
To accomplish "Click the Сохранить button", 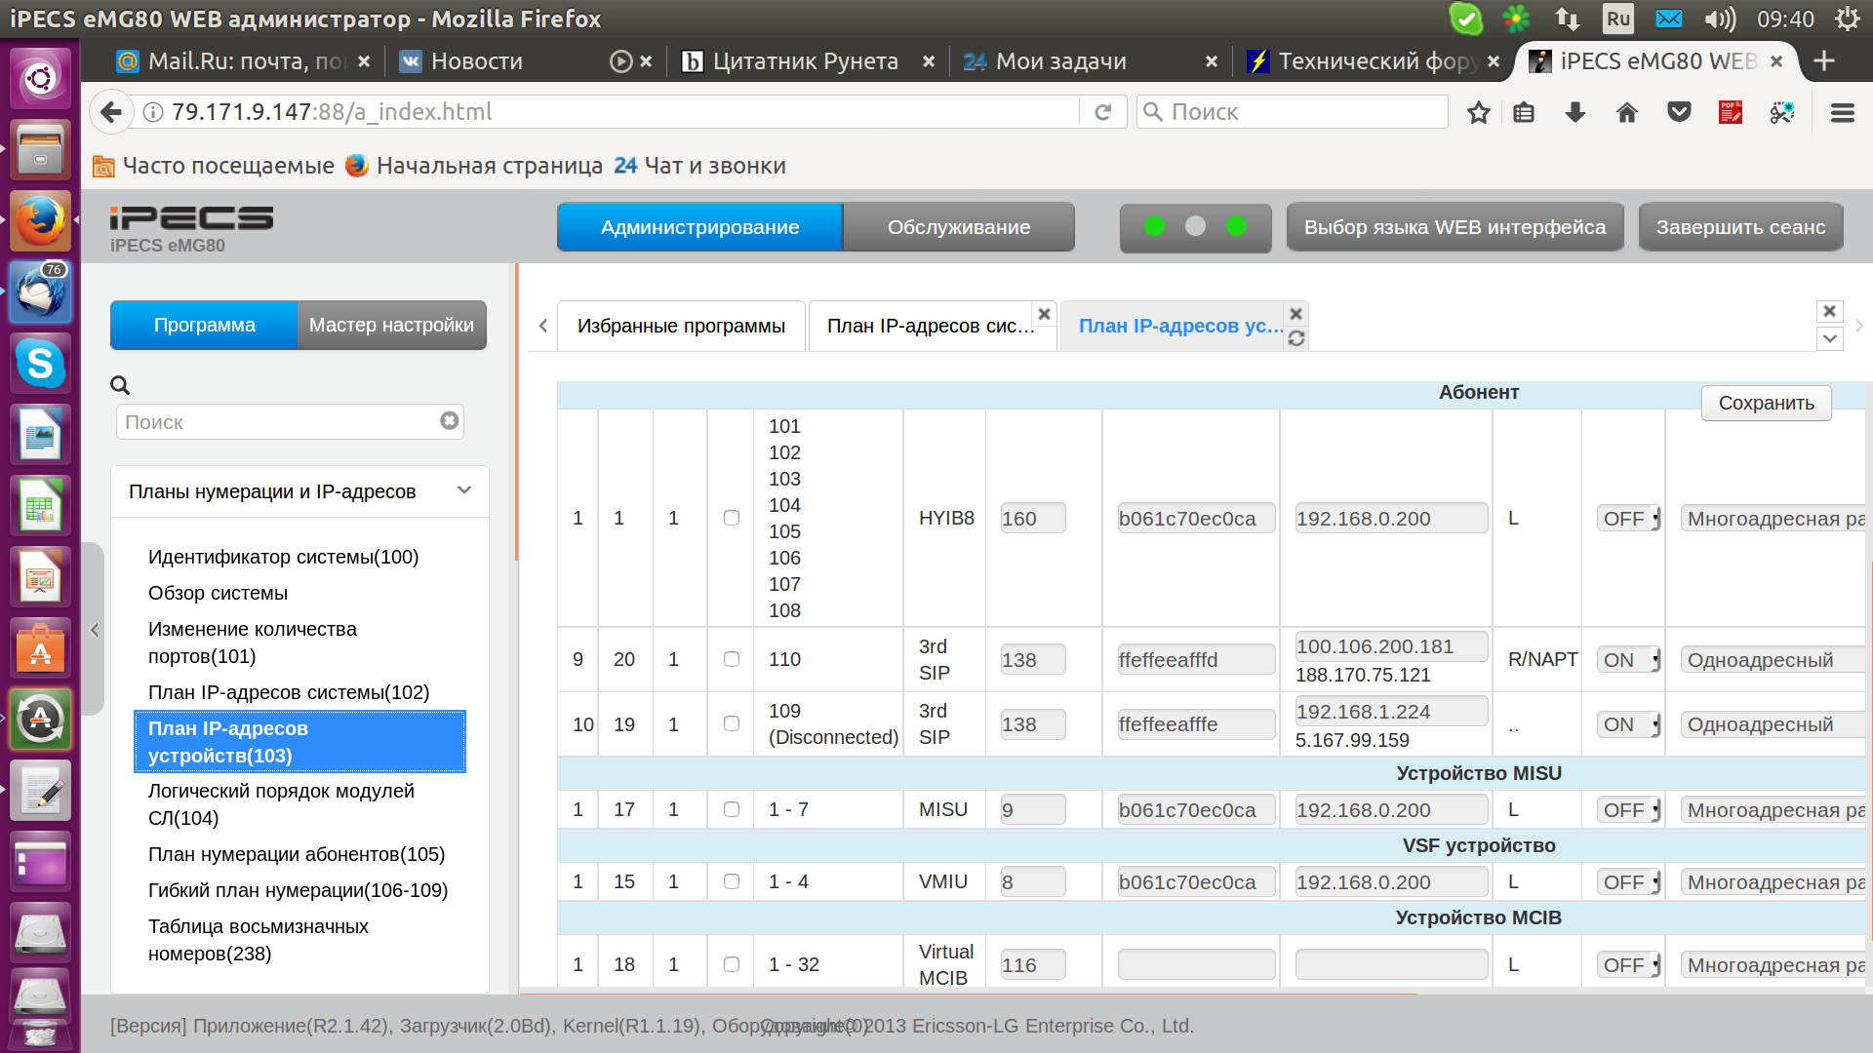I will tap(1766, 403).
